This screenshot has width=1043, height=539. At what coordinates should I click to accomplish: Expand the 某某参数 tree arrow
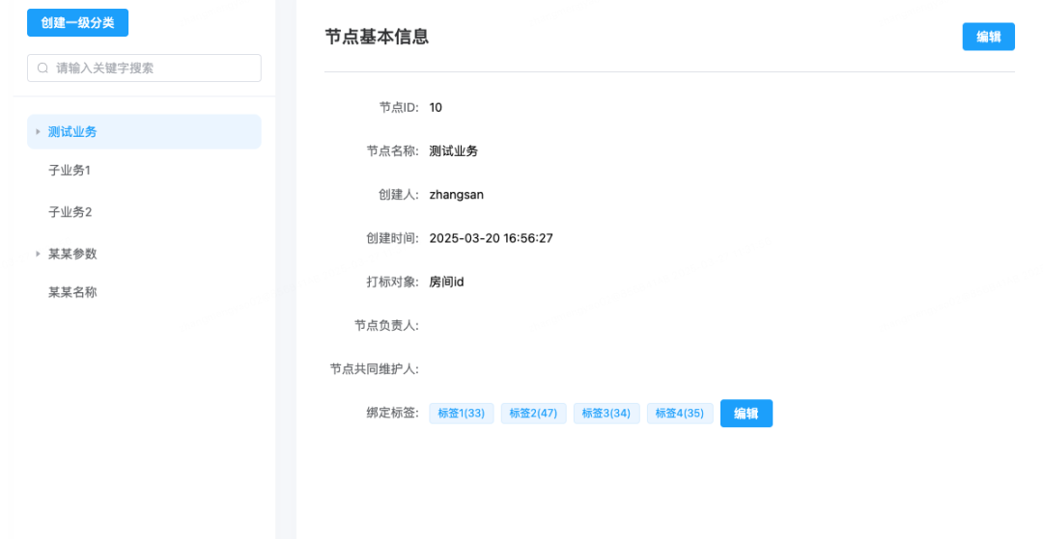coord(38,254)
